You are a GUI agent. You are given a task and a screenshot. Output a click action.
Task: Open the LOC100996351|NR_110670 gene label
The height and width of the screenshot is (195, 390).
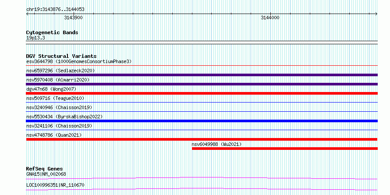pyautogui.click(x=55, y=185)
